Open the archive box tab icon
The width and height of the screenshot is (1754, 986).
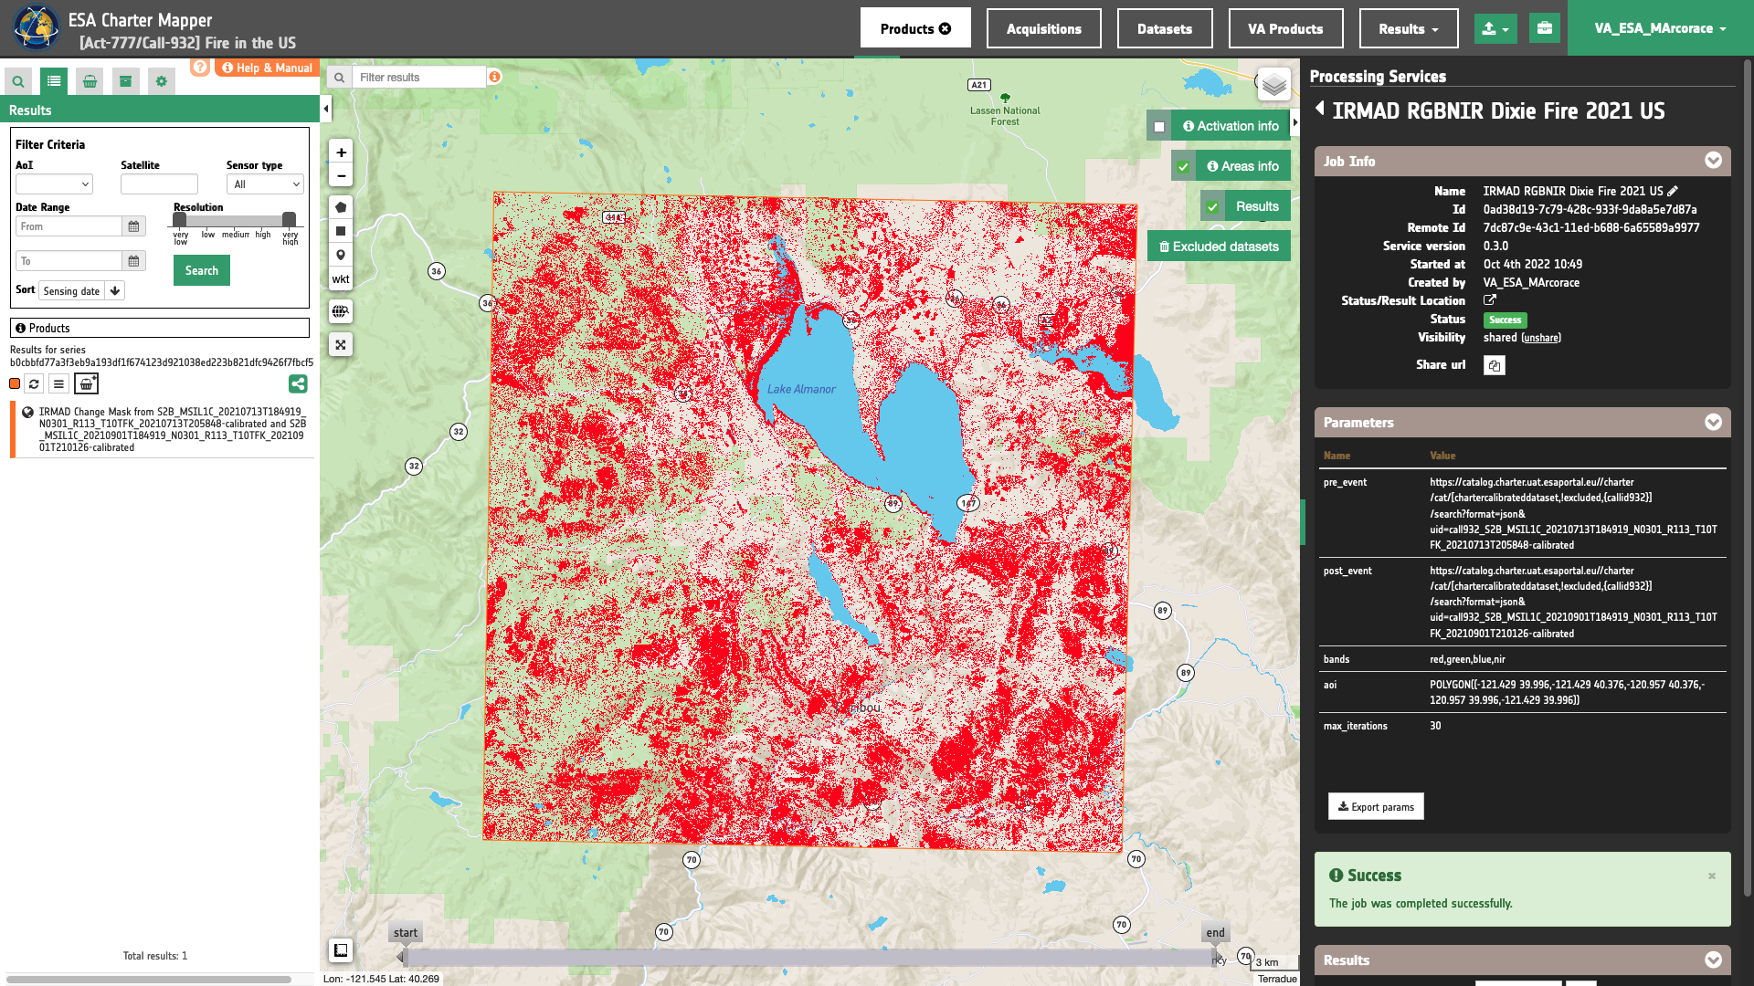pyautogui.click(x=125, y=81)
